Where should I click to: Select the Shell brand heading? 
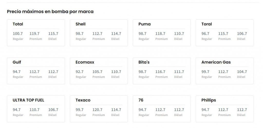[80, 24]
